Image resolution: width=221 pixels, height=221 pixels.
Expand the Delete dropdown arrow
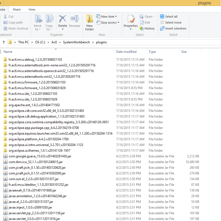point(63,29)
